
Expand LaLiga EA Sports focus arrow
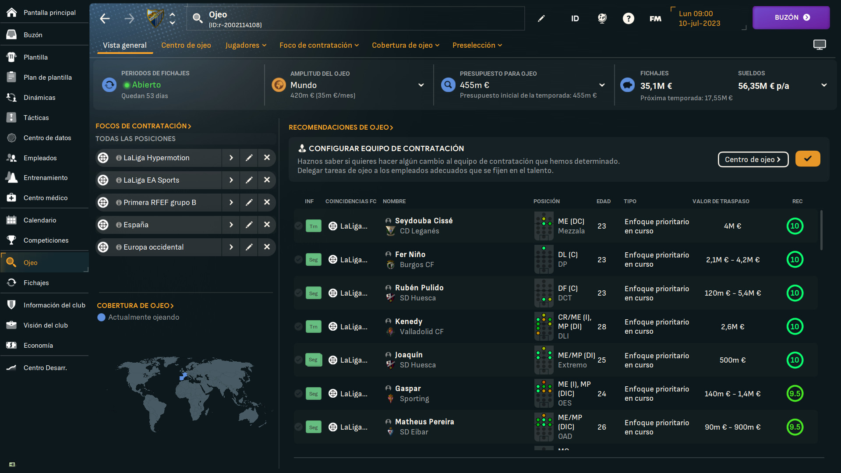click(x=231, y=180)
